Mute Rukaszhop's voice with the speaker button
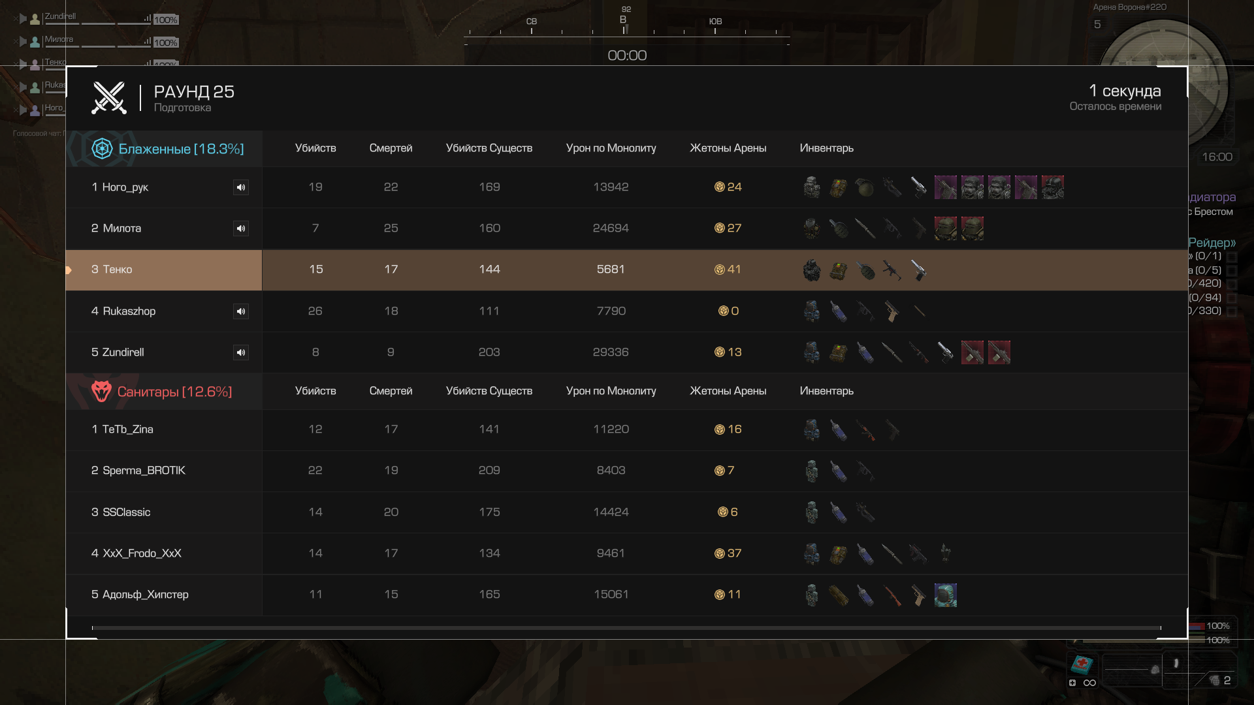 pyautogui.click(x=241, y=311)
